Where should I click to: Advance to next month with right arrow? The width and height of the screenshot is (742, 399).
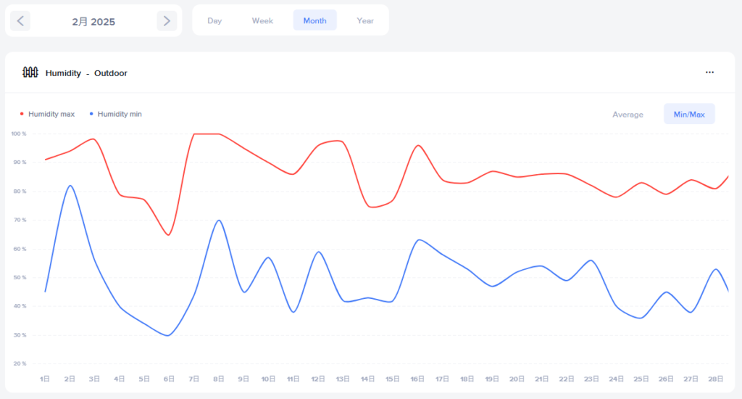pyautogui.click(x=167, y=21)
